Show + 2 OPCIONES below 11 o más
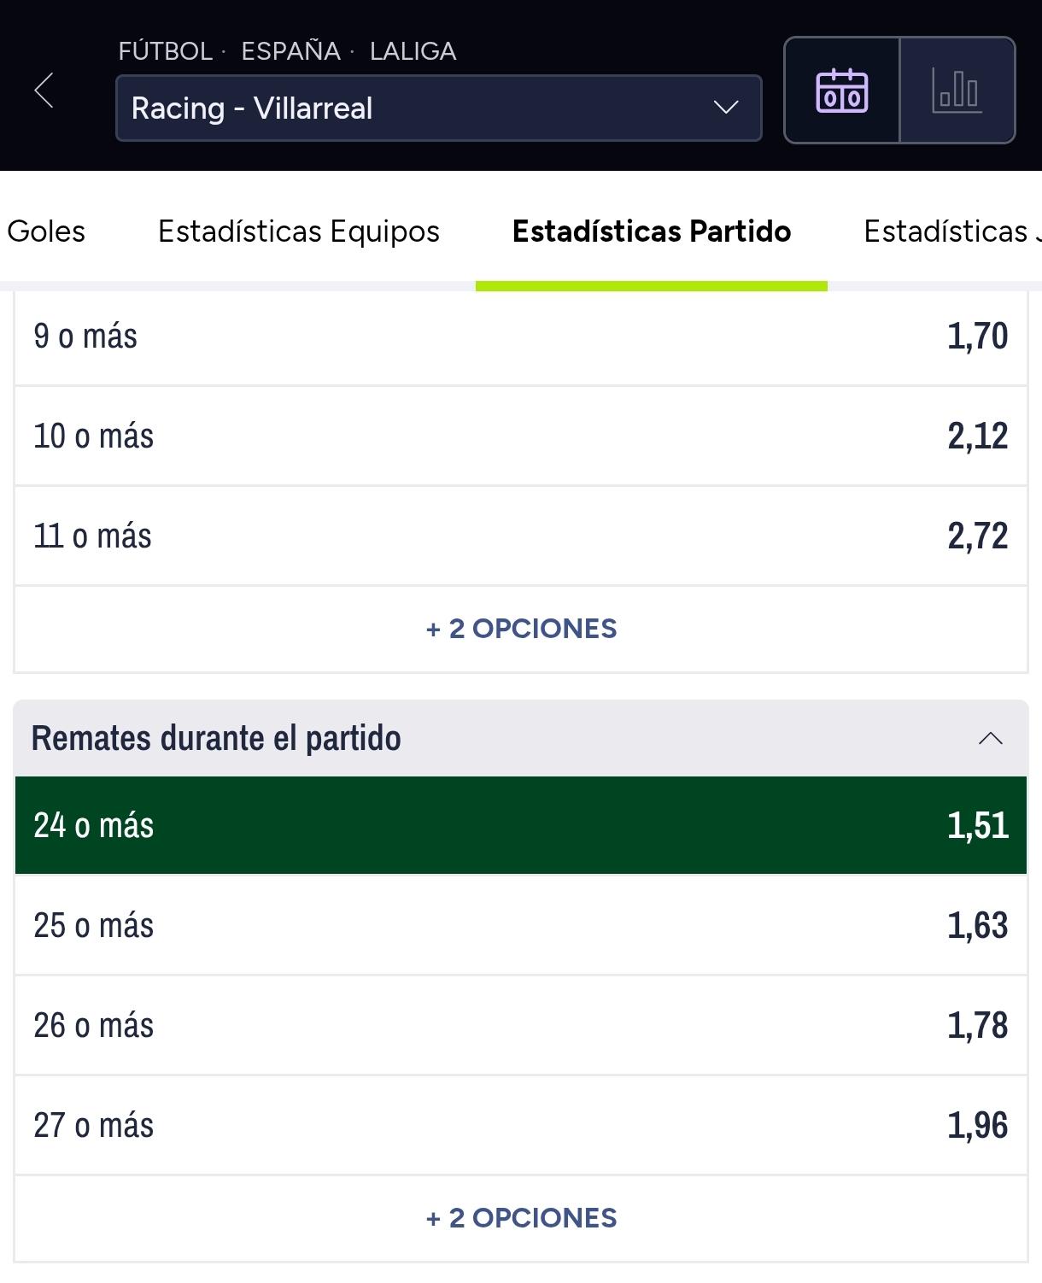This screenshot has height=1283, width=1042. (x=521, y=629)
